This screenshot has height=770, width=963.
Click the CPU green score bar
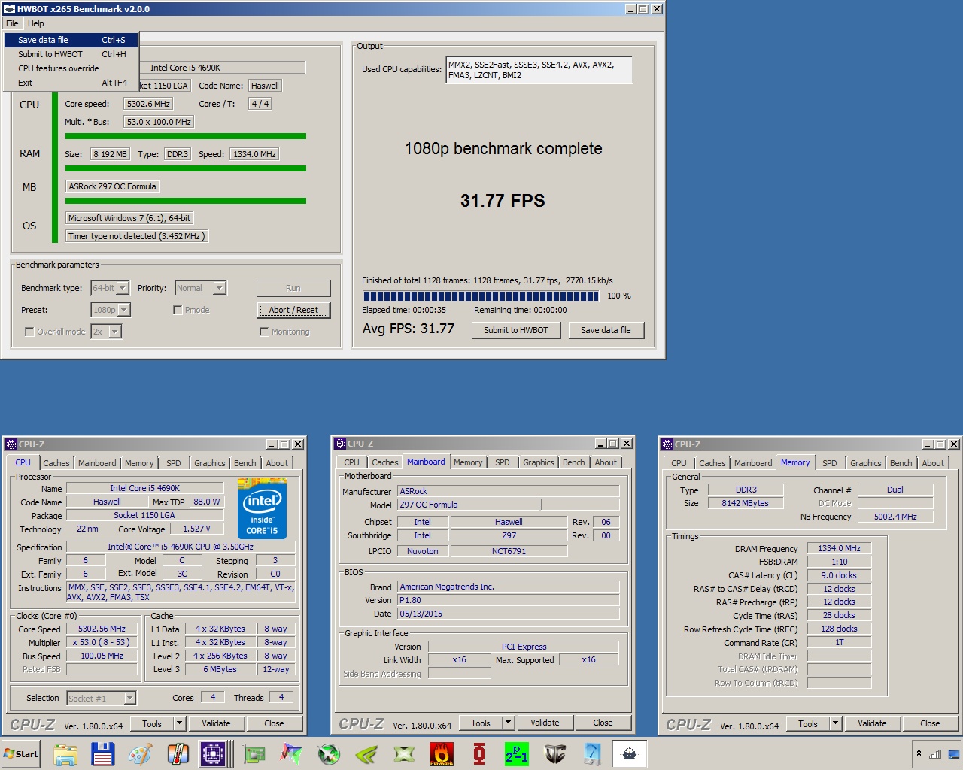pyautogui.click(x=185, y=136)
